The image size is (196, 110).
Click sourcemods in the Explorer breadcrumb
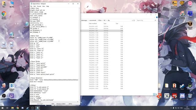(92, 20)
